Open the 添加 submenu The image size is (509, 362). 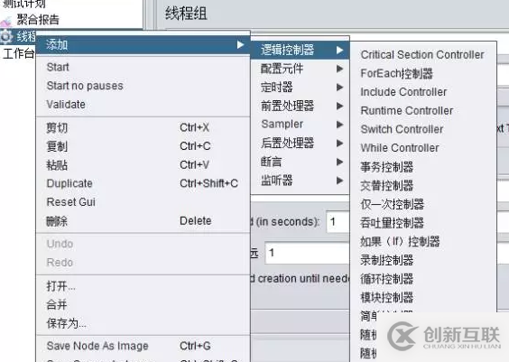tap(143, 45)
